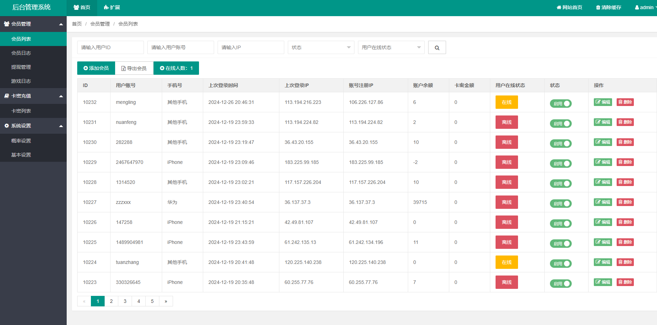The image size is (657, 325).
Task: Click 清除缓存 trash icon
Action: pyautogui.click(x=609, y=7)
